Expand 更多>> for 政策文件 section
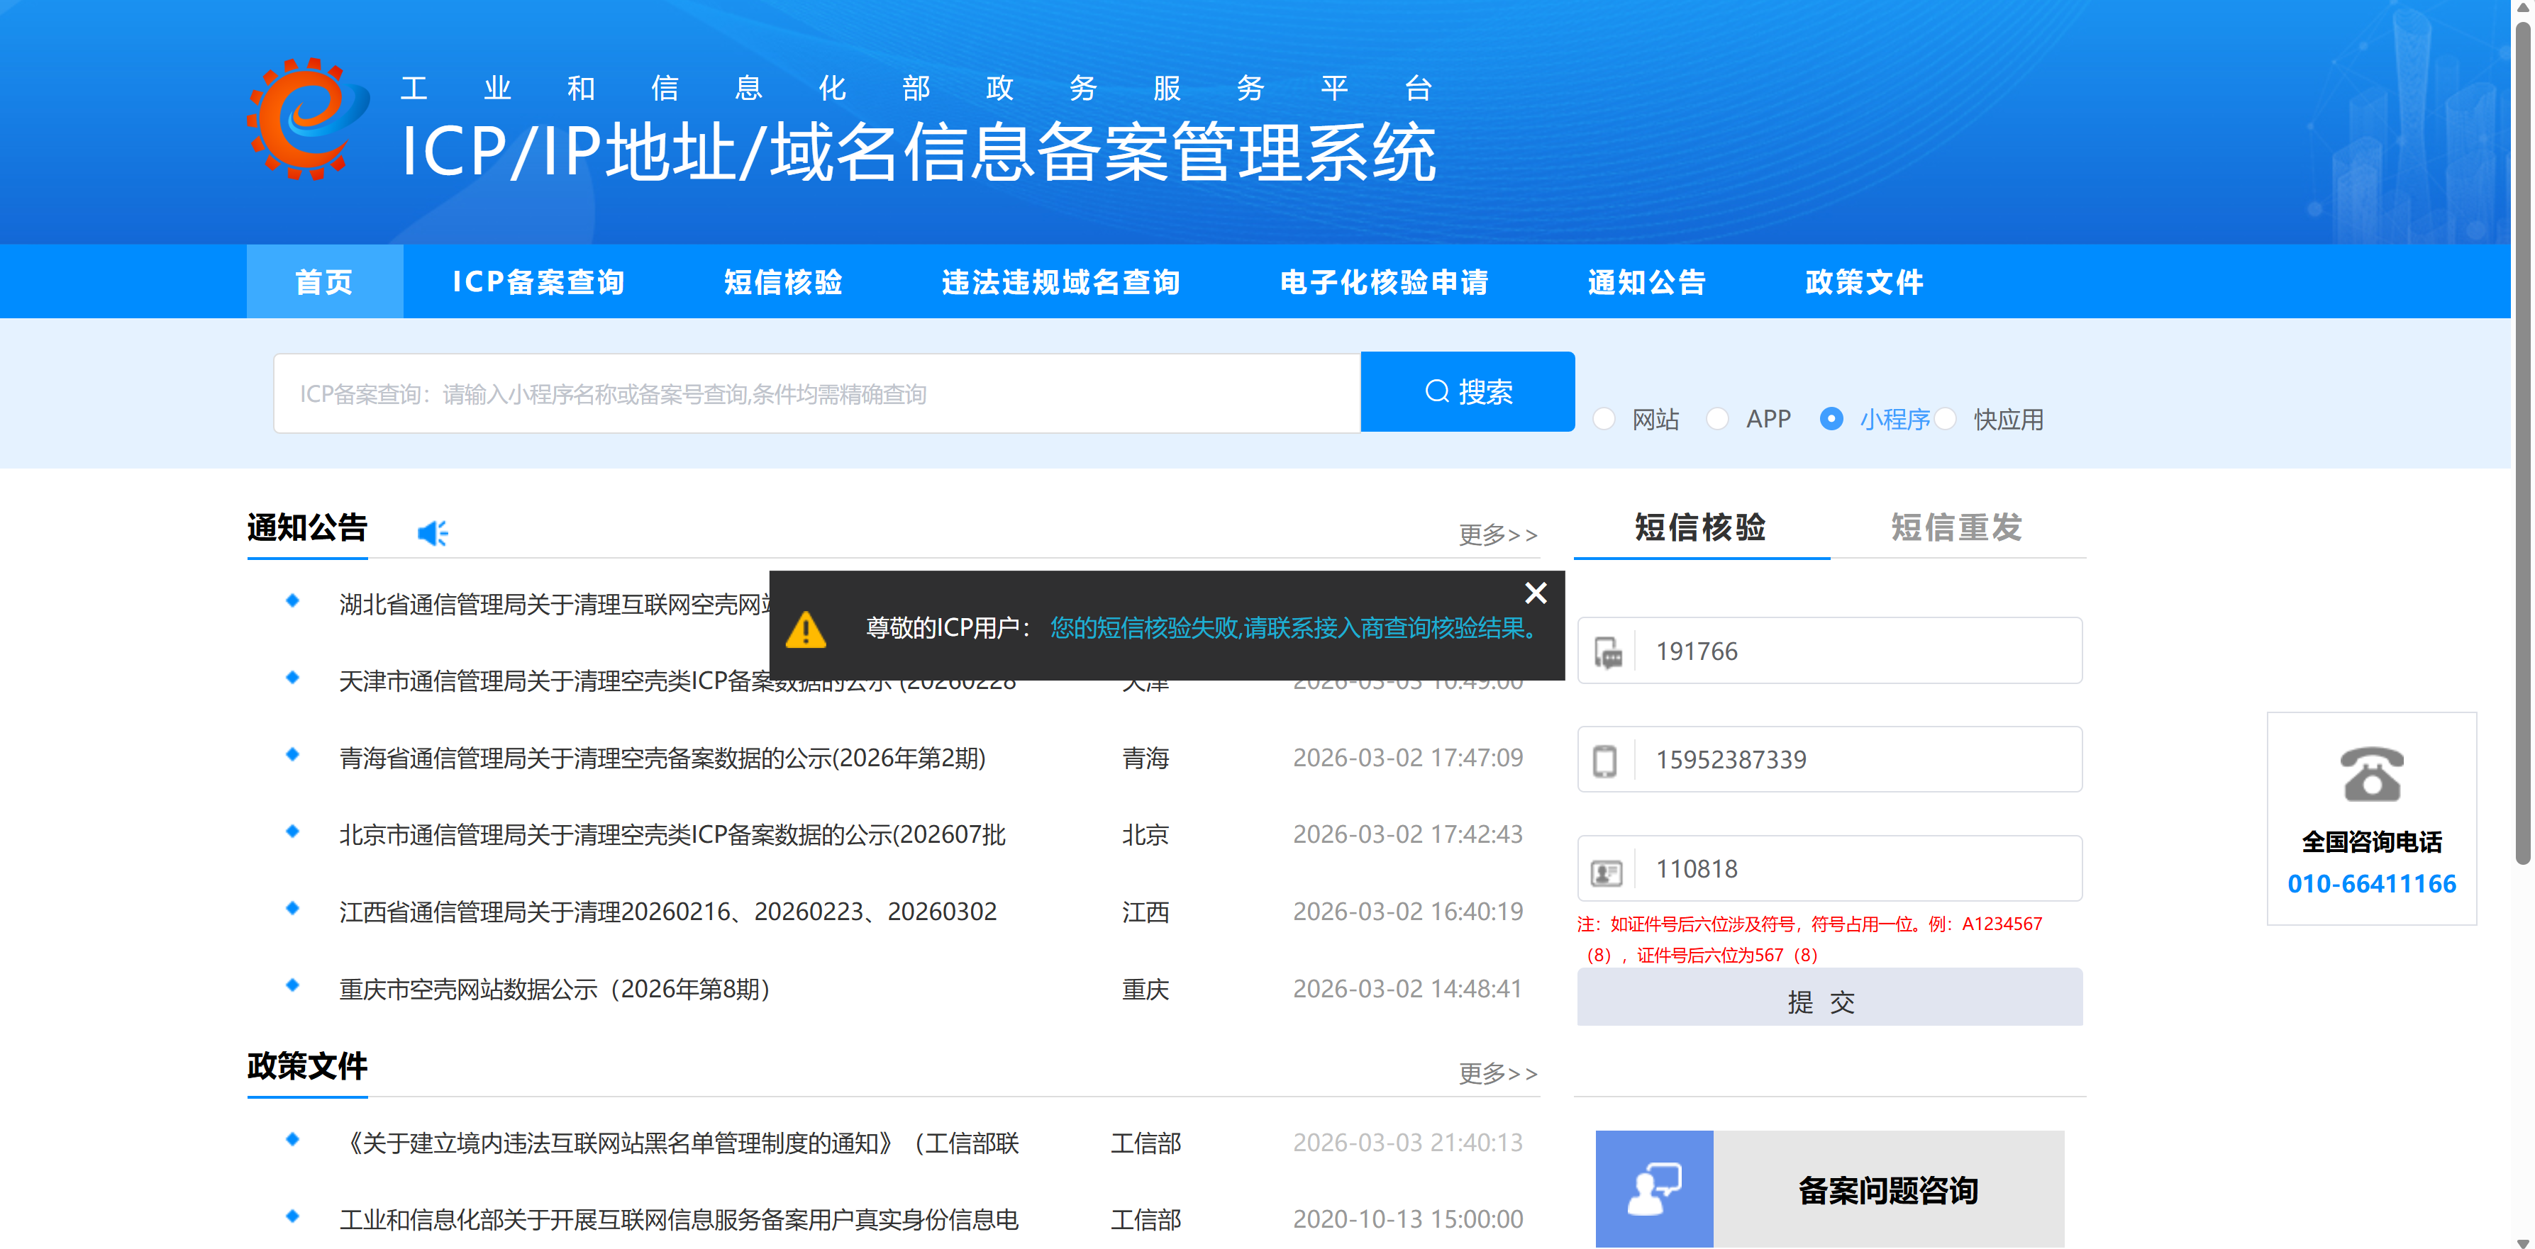The image size is (2535, 1249). click(x=1497, y=1073)
